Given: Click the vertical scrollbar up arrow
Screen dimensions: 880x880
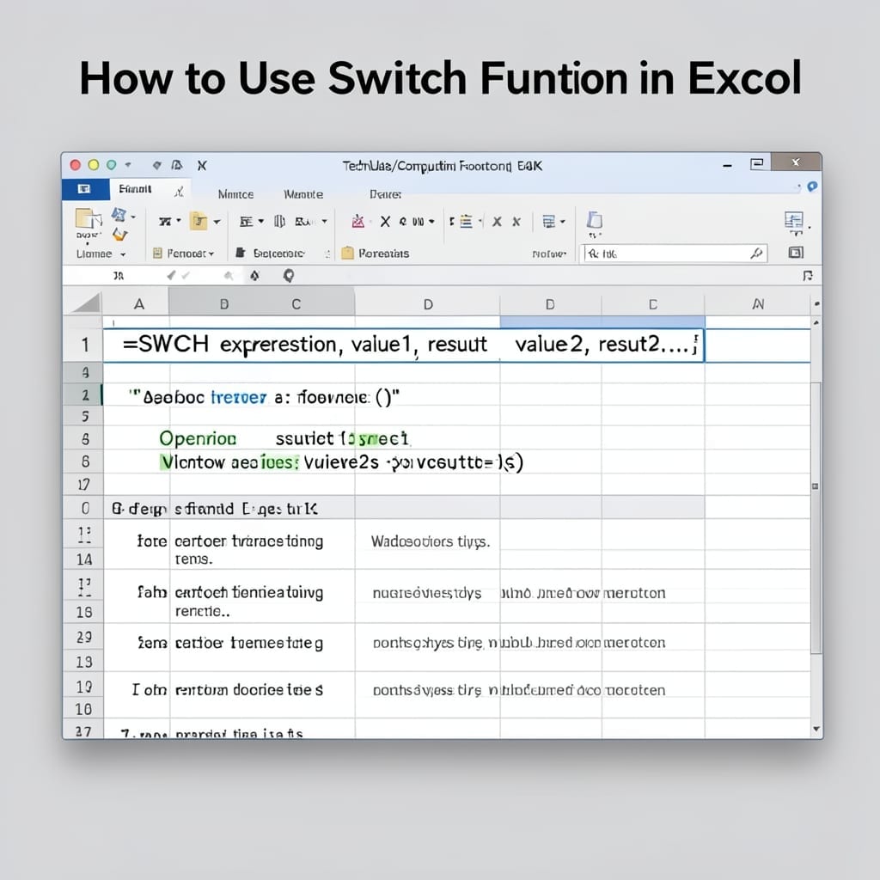Looking at the screenshot, I should point(816,323).
